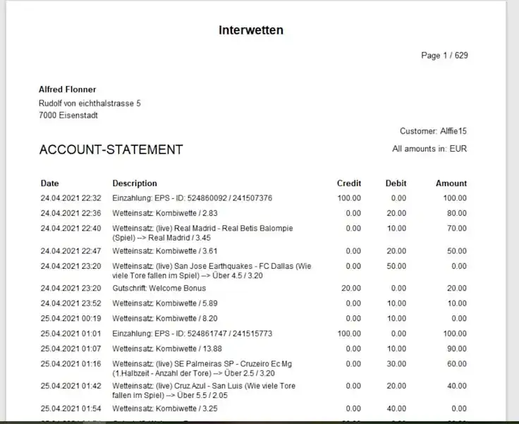Select the Einzahlung EPS ID 524860092 entry
The width and height of the screenshot is (519, 424).
(x=192, y=198)
